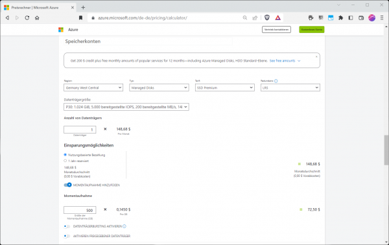Viewport: 389px width, 245px height.
Task: Open a new browser tab
Action: click(x=83, y=7)
